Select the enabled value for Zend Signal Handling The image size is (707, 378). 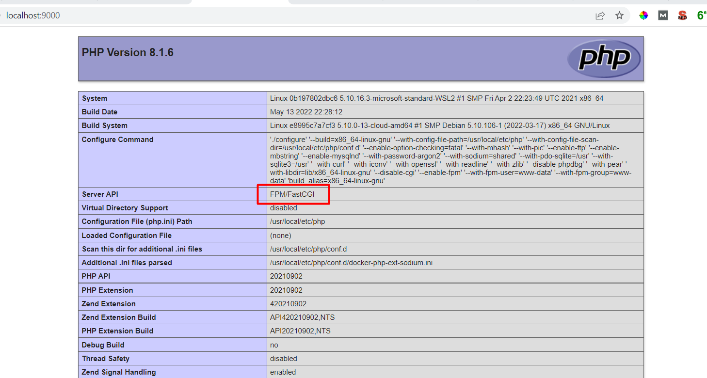pyautogui.click(x=283, y=372)
